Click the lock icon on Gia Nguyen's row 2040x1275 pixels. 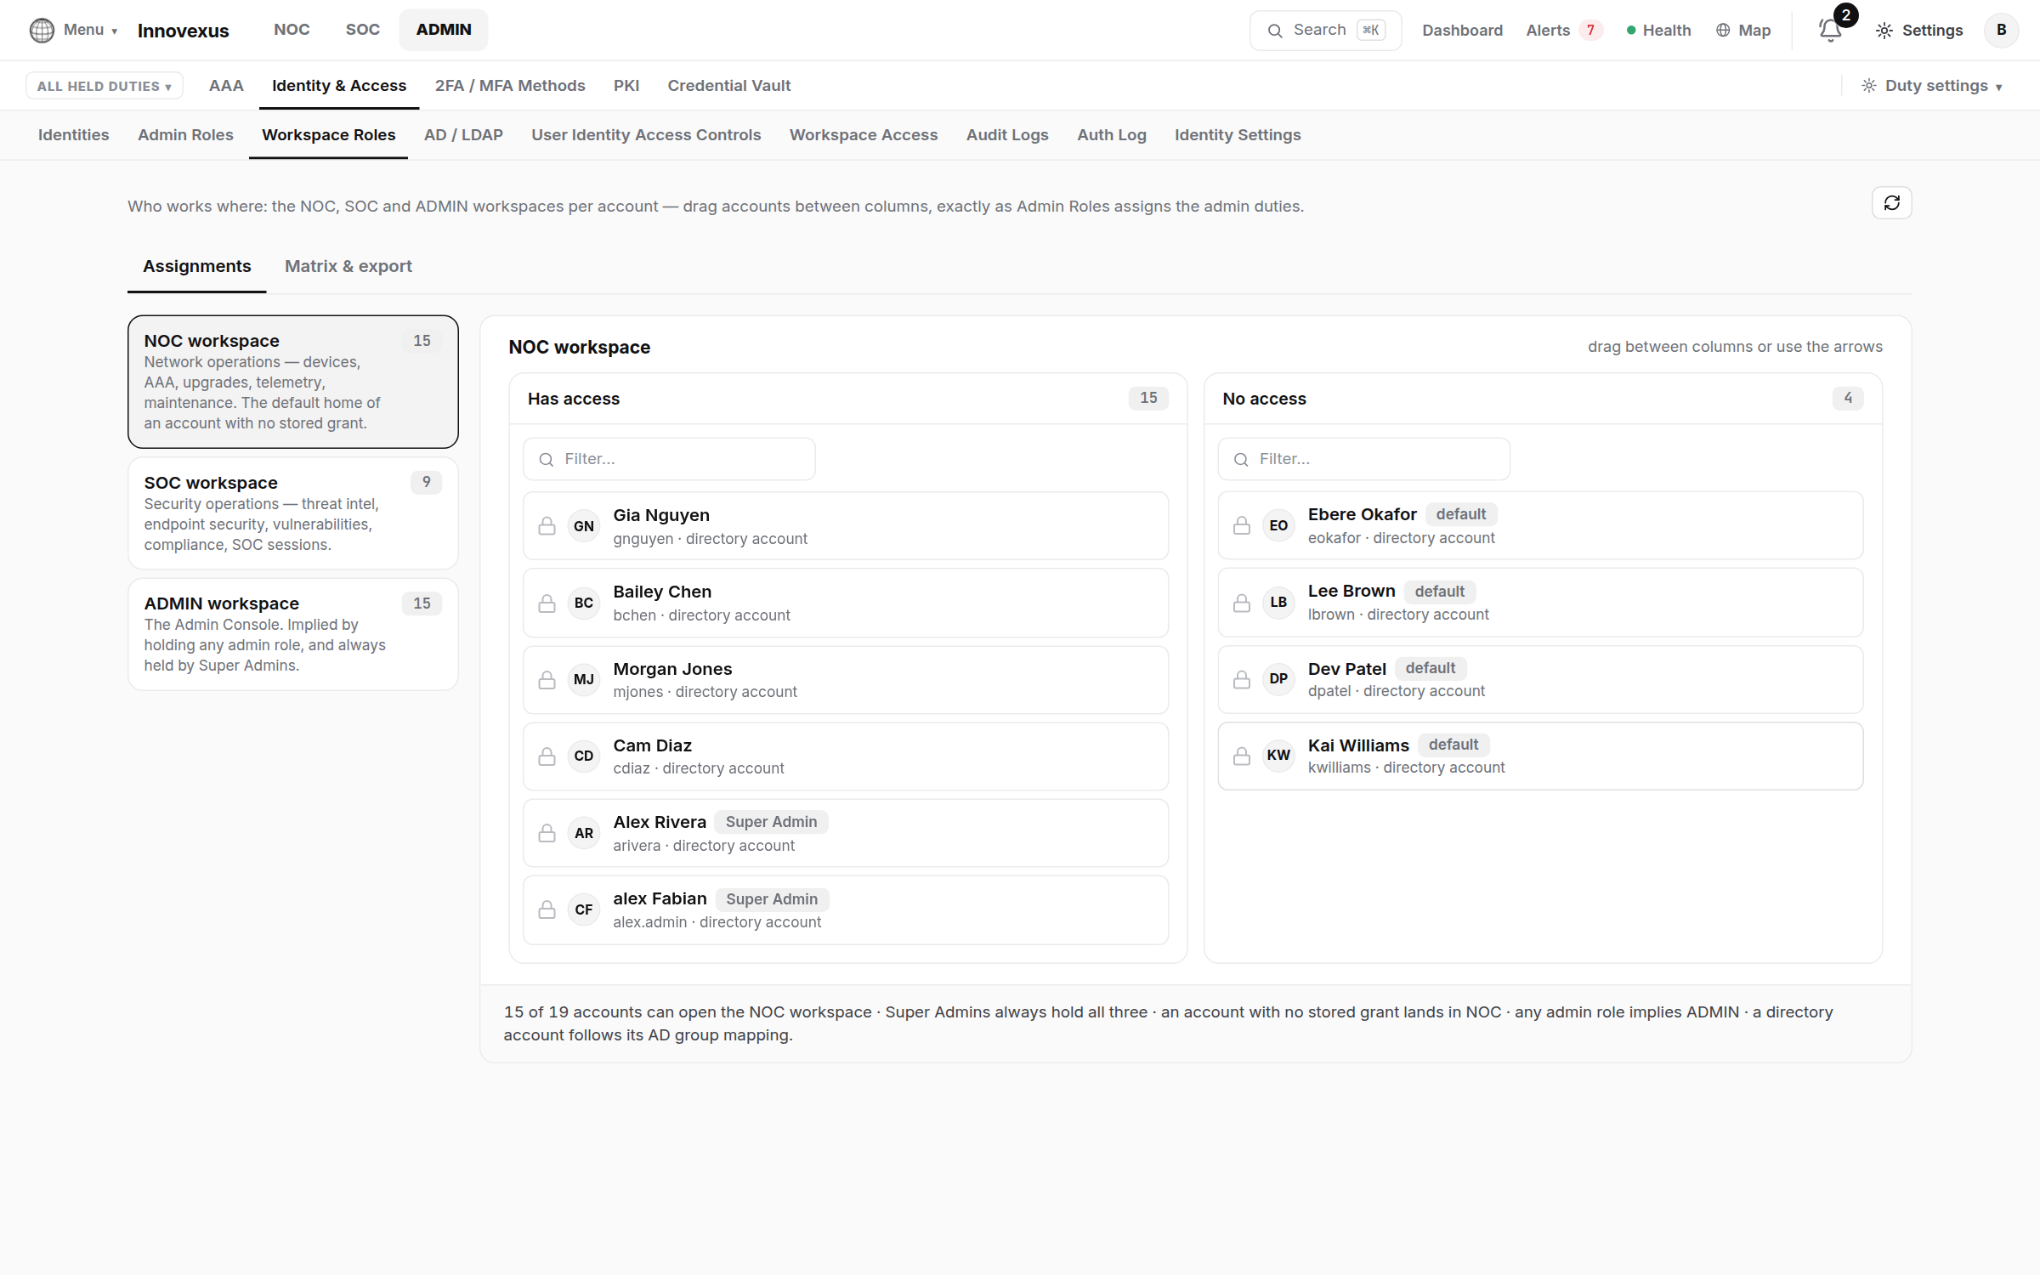[547, 526]
